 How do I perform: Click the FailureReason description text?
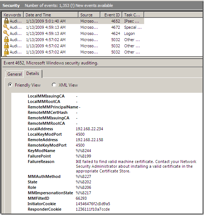pos(136,166)
